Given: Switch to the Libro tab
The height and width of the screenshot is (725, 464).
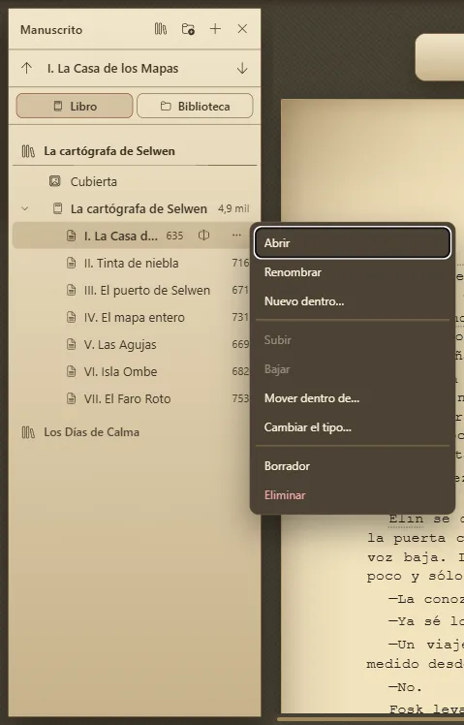Looking at the screenshot, I should pyautogui.click(x=75, y=106).
